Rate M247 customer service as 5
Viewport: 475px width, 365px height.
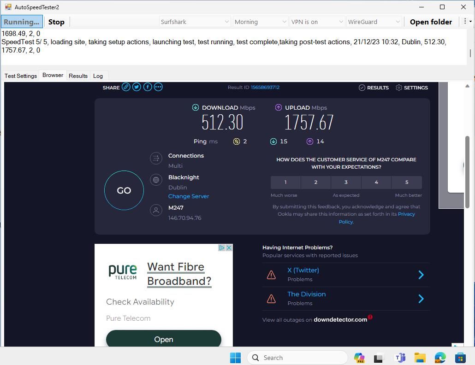coord(407,182)
